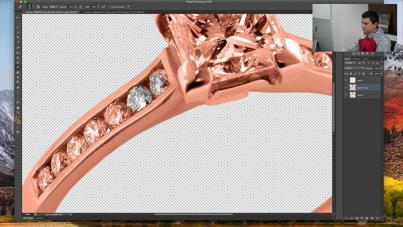Hide Layer 1 with eye icon

point(346,80)
